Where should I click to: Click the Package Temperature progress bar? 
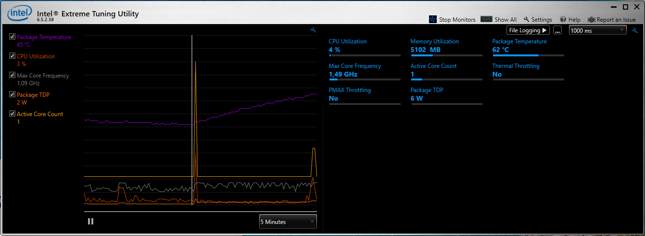[528, 55]
